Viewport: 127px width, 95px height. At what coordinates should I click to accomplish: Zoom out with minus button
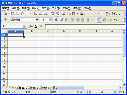point(90,92)
